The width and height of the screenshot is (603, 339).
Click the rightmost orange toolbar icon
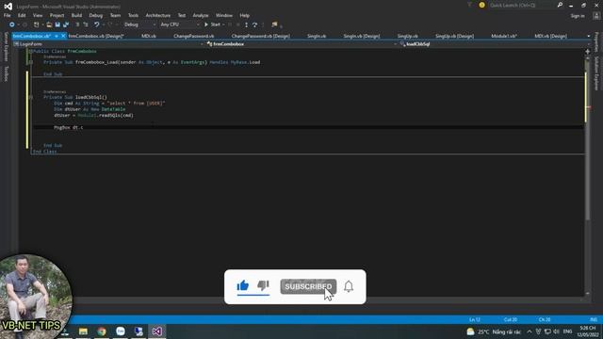274,24
